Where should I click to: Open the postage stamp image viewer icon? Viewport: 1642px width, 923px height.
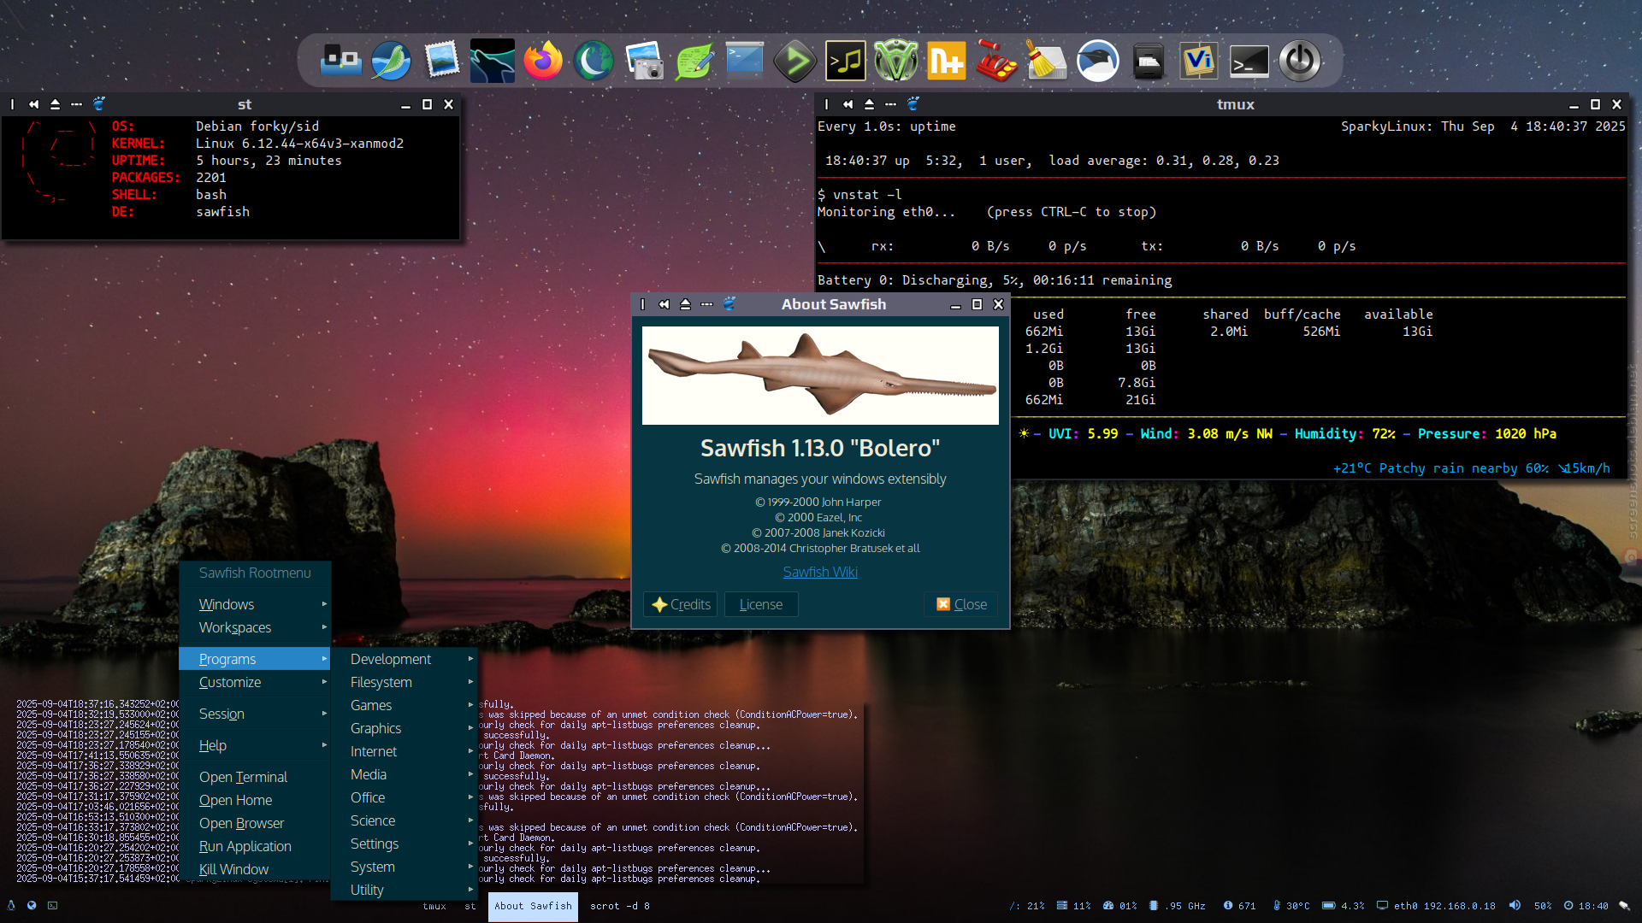tap(441, 62)
